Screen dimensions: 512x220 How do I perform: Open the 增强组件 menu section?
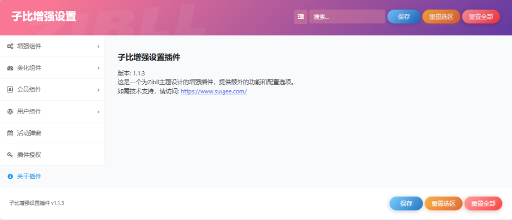click(52, 46)
